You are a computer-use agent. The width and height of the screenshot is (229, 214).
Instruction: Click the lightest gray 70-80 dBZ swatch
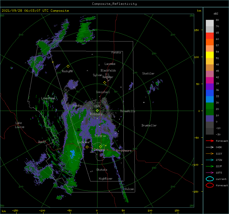coord(210,23)
